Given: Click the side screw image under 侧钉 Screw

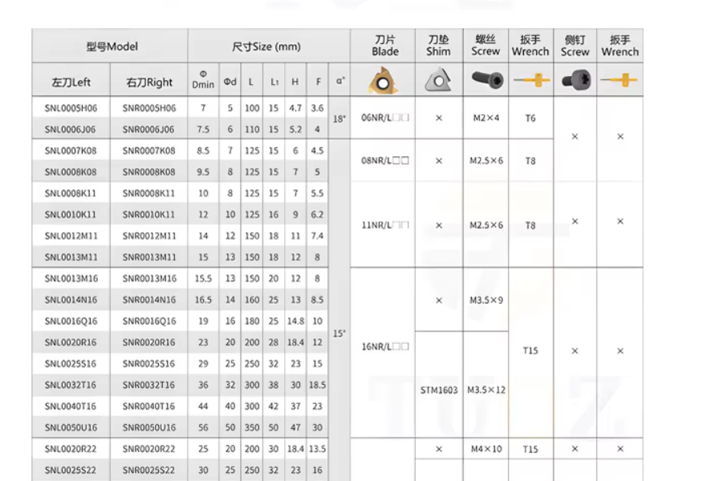Looking at the screenshot, I should click(576, 80).
